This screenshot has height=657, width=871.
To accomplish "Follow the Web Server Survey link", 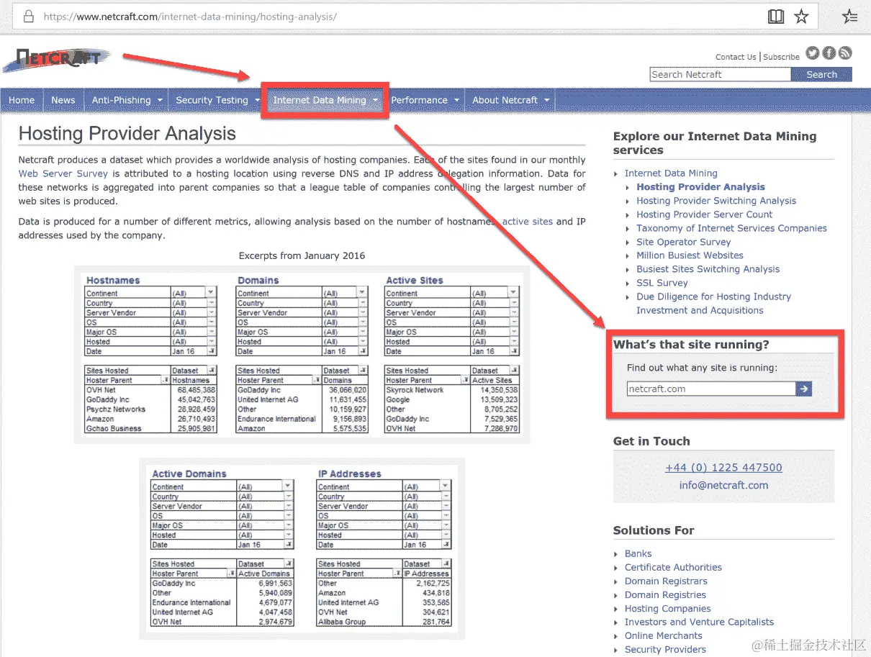I will [63, 173].
